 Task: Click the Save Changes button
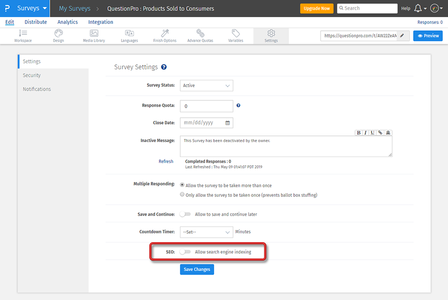[x=197, y=270]
